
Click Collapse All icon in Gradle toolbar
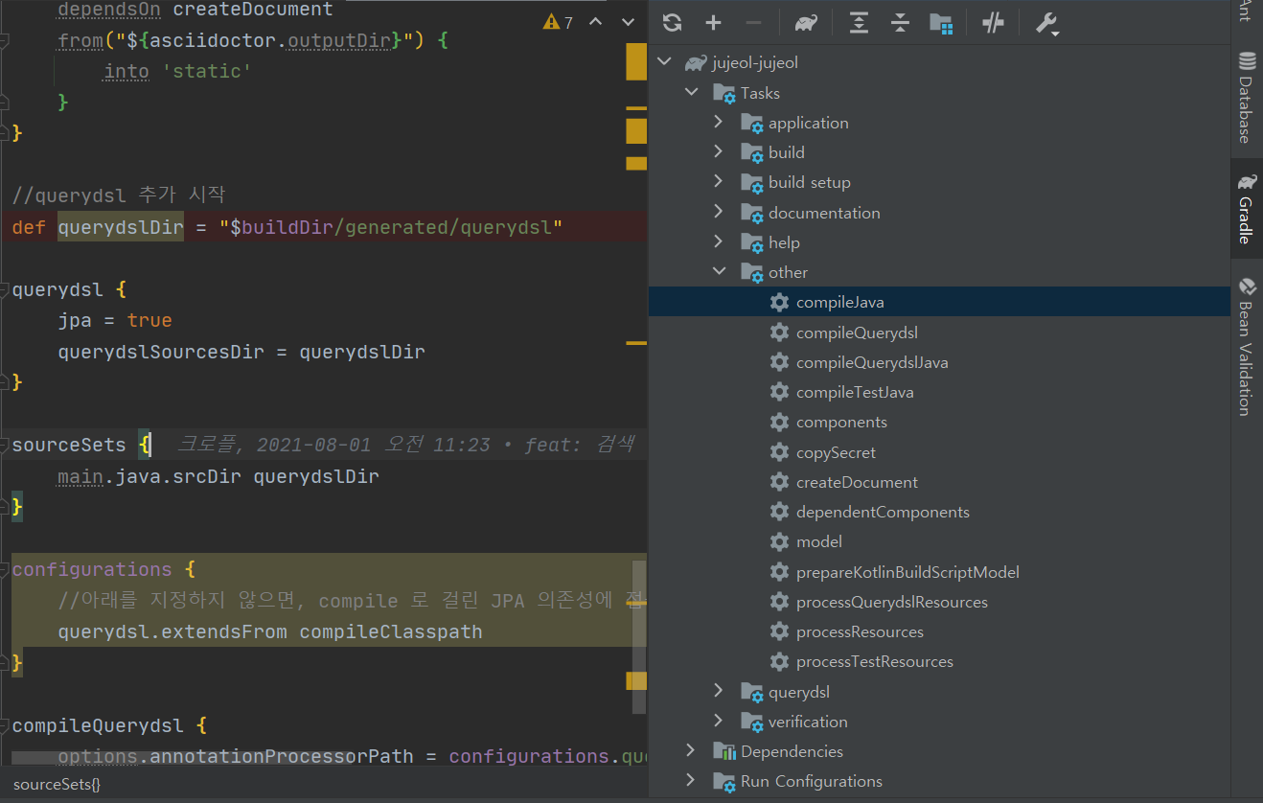click(900, 23)
